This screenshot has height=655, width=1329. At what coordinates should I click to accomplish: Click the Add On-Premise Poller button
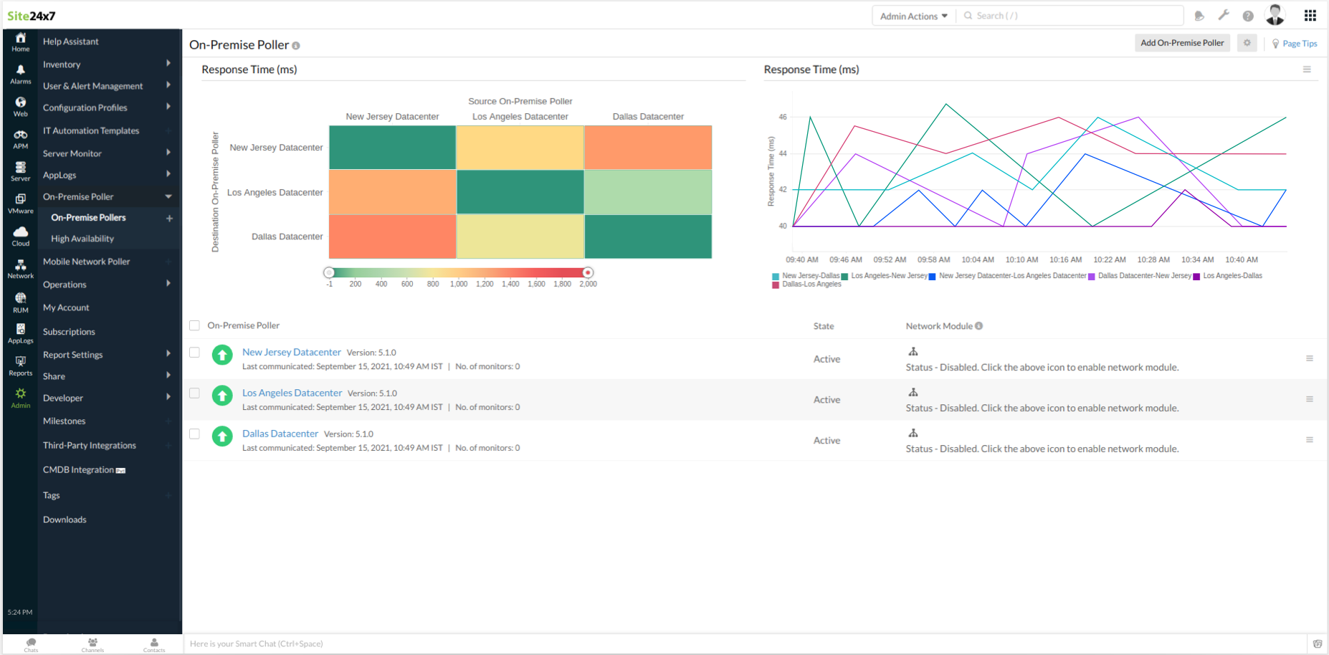tap(1181, 43)
